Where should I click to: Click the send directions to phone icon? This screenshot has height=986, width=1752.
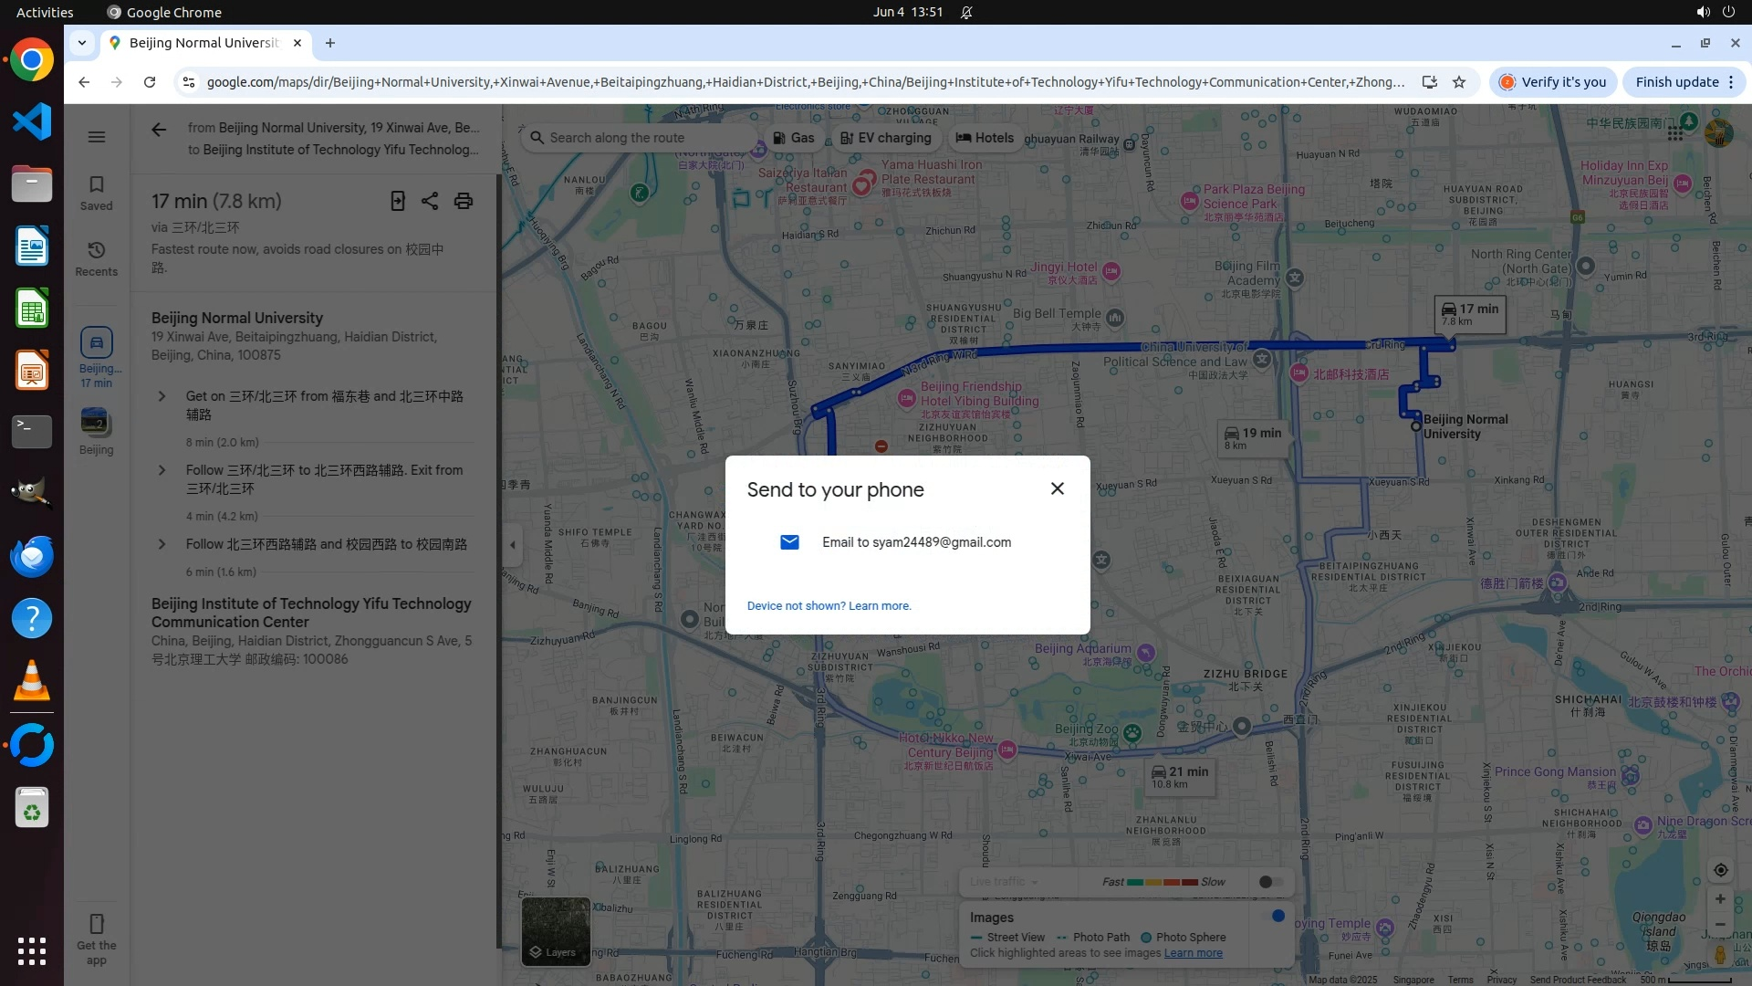(x=398, y=201)
